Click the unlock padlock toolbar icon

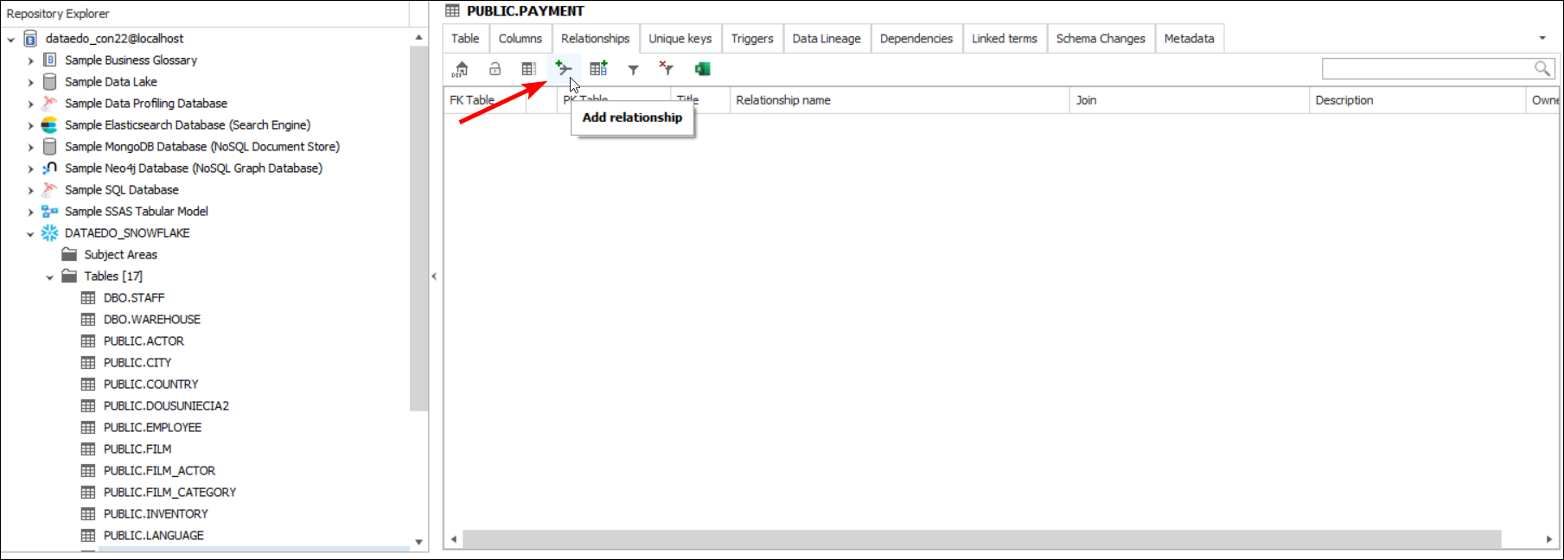click(x=495, y=69)
